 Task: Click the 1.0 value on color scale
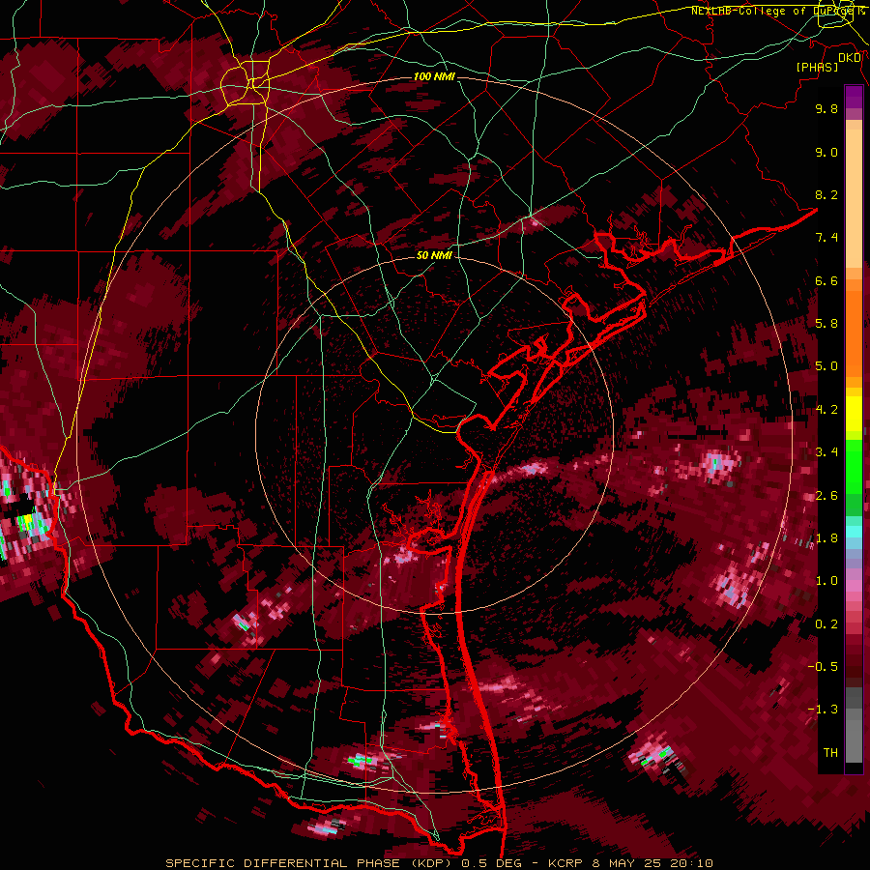(x=826, y=581)
